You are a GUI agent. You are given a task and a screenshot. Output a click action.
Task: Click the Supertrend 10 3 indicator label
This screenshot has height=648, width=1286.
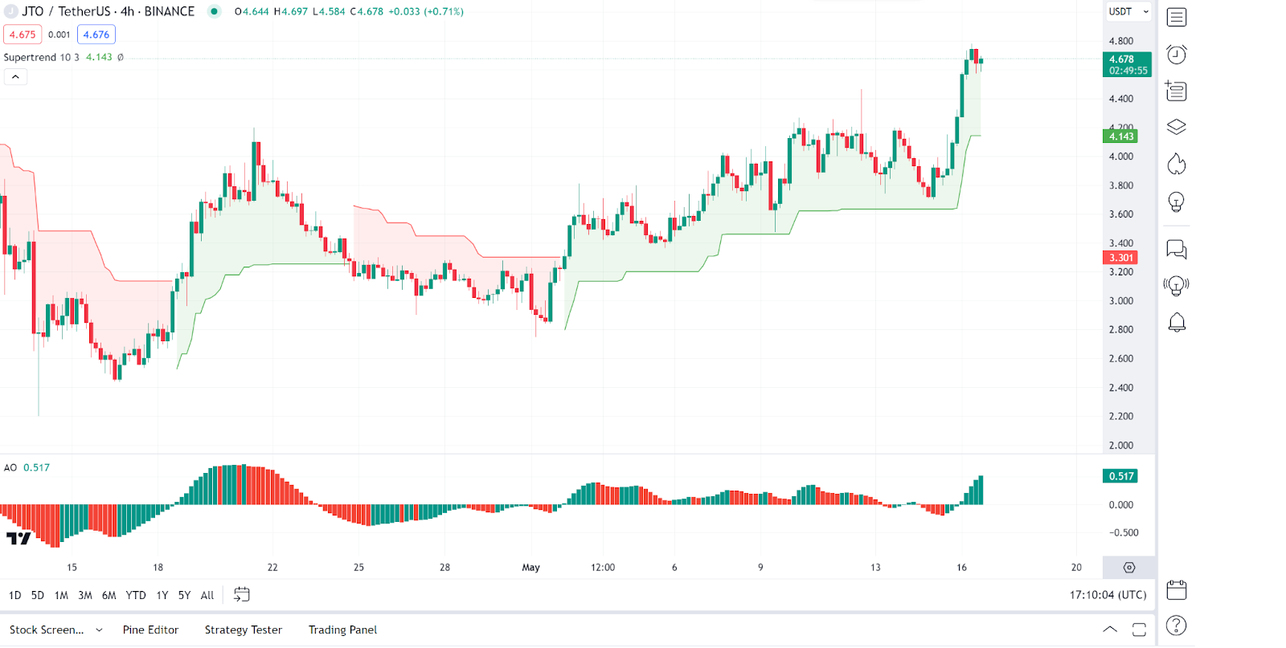pos(42,58)
